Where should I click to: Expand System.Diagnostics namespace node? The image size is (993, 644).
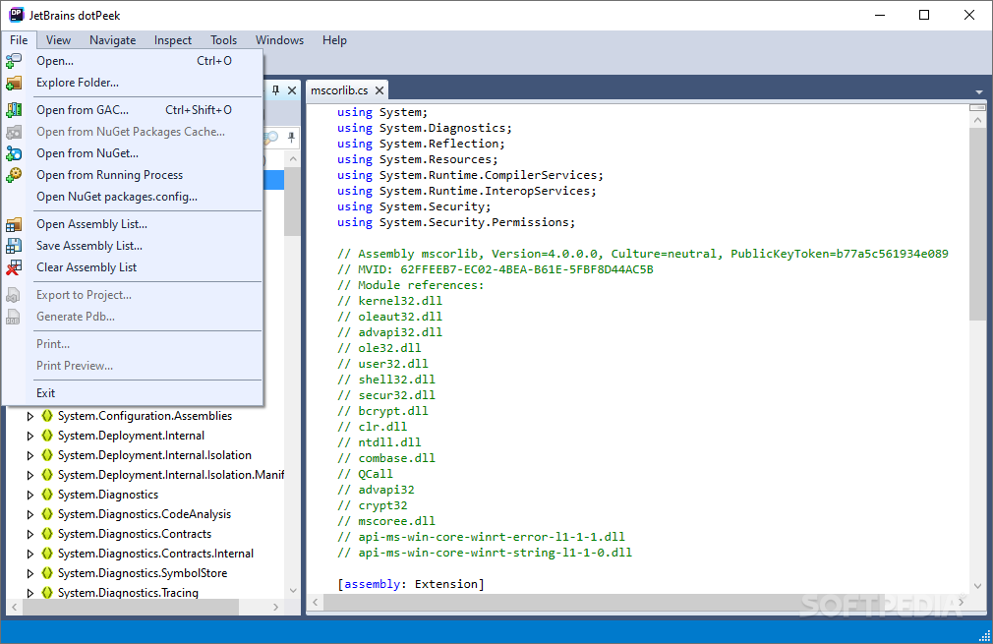tap(29, 495)
